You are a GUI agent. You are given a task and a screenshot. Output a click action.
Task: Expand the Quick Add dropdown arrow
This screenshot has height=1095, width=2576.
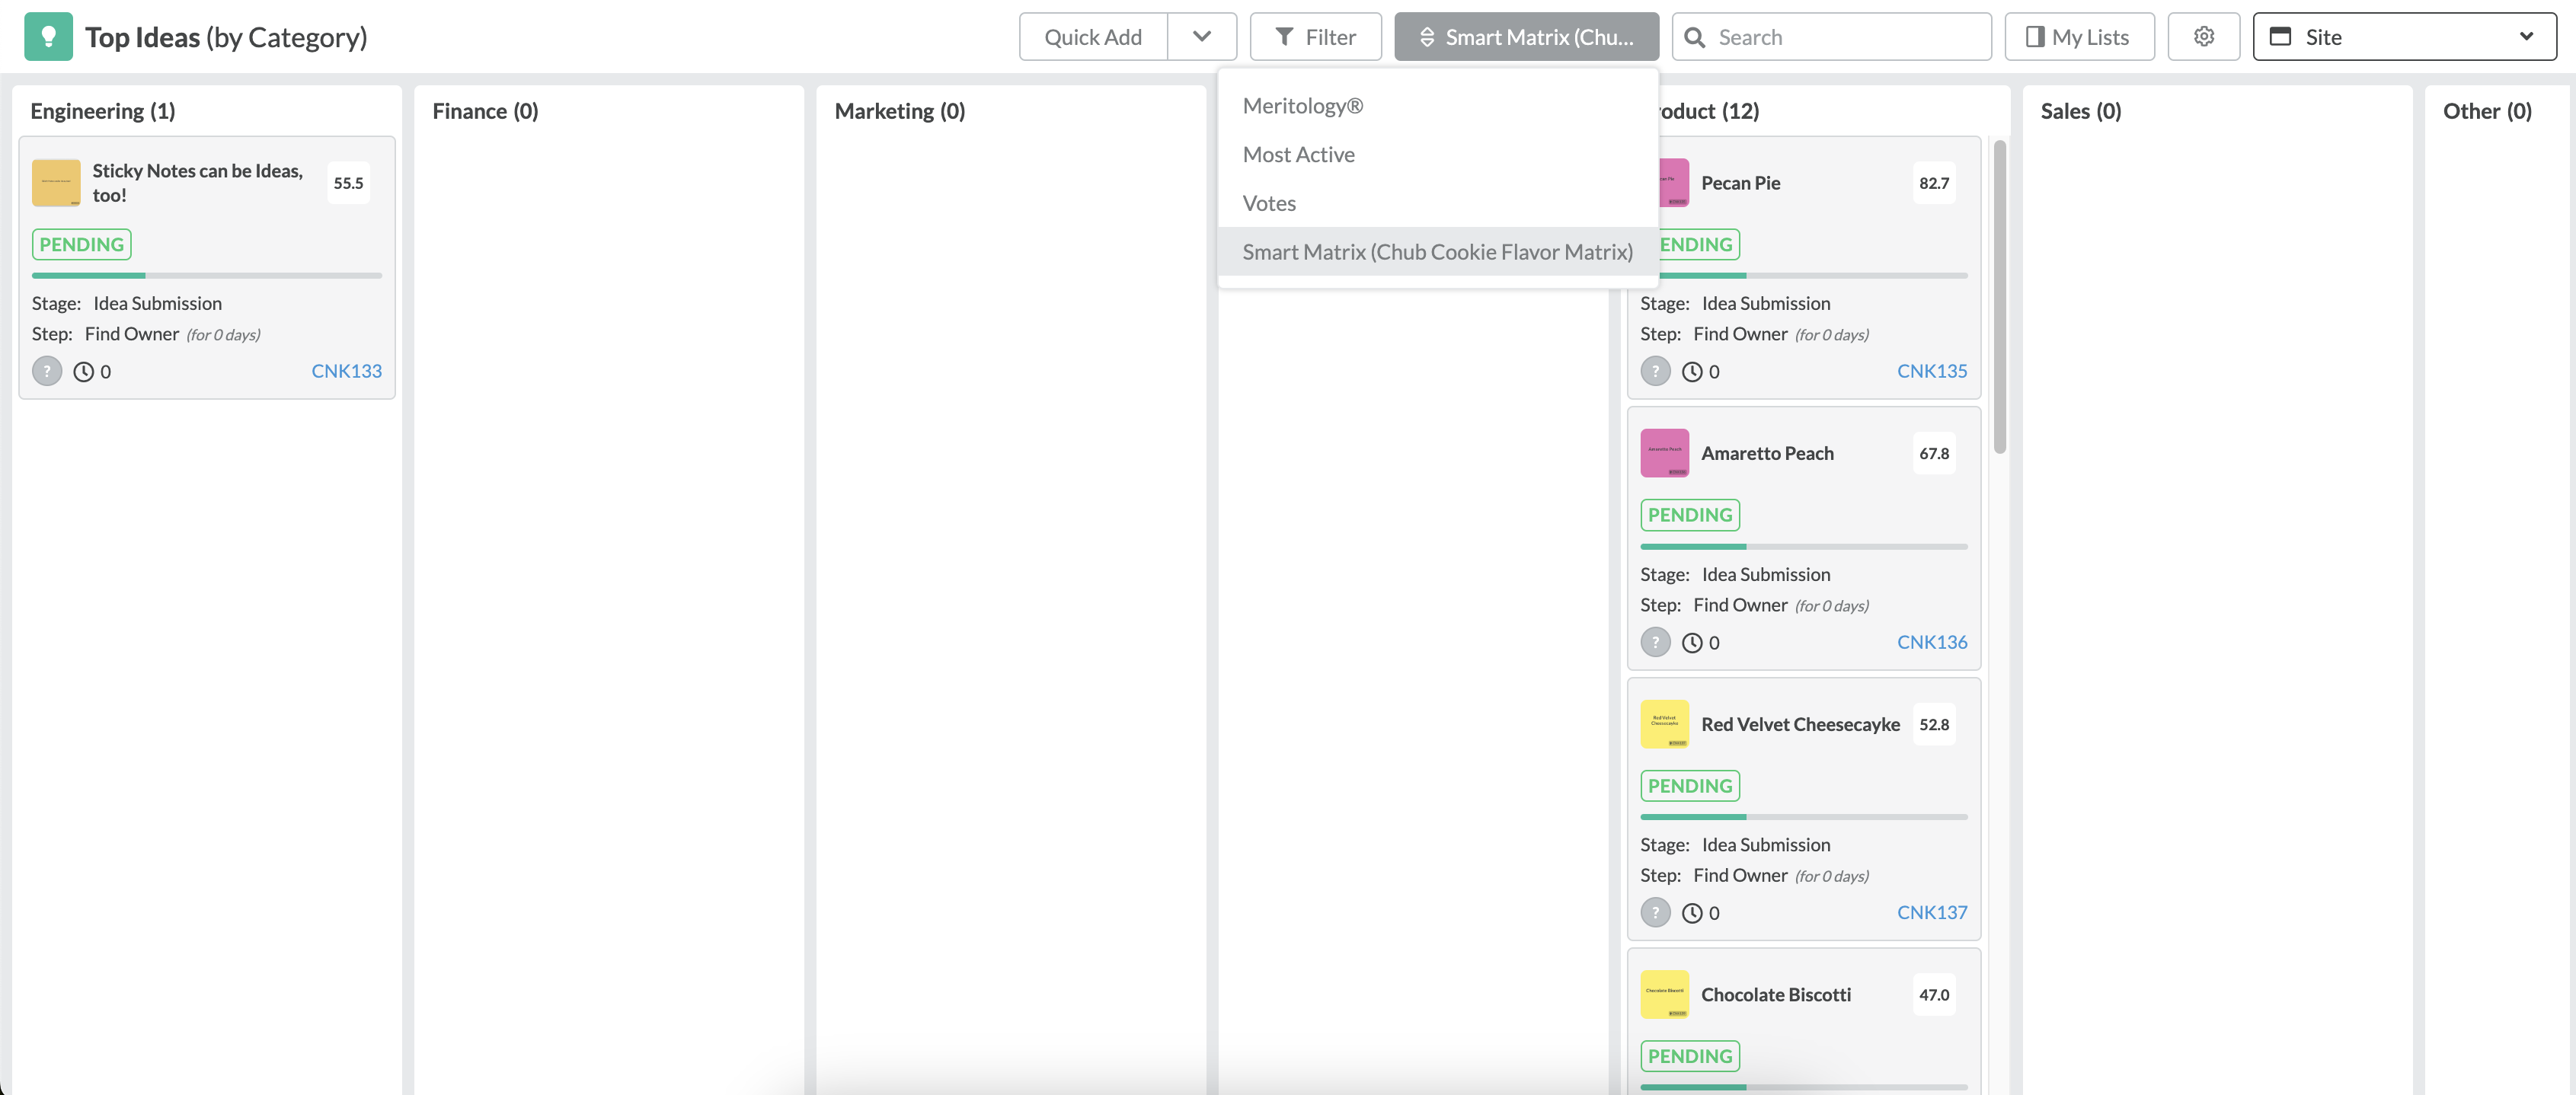tap(1202, 37)
